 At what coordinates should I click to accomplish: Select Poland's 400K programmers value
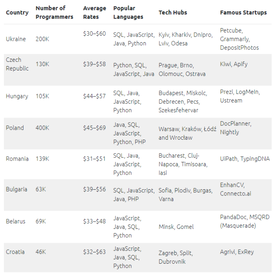[42, 127]
